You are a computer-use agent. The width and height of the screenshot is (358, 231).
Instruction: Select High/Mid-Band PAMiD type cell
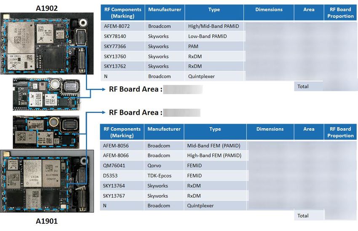click(x=214, y=26)
